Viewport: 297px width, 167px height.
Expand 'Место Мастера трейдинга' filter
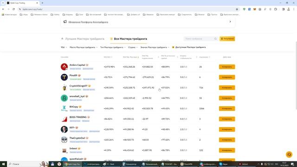click(84, 47)
